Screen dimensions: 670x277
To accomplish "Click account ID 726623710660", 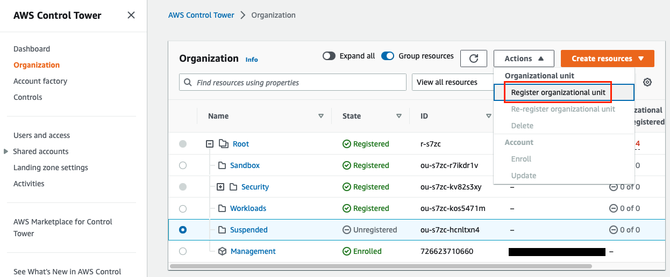I will pyautogui.click(x=447, y=251).
